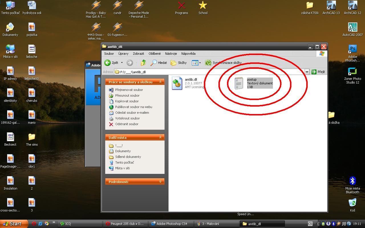Open the Nástroje menu
The width and height of the screenshot is (365, 228).
(171, 54)
